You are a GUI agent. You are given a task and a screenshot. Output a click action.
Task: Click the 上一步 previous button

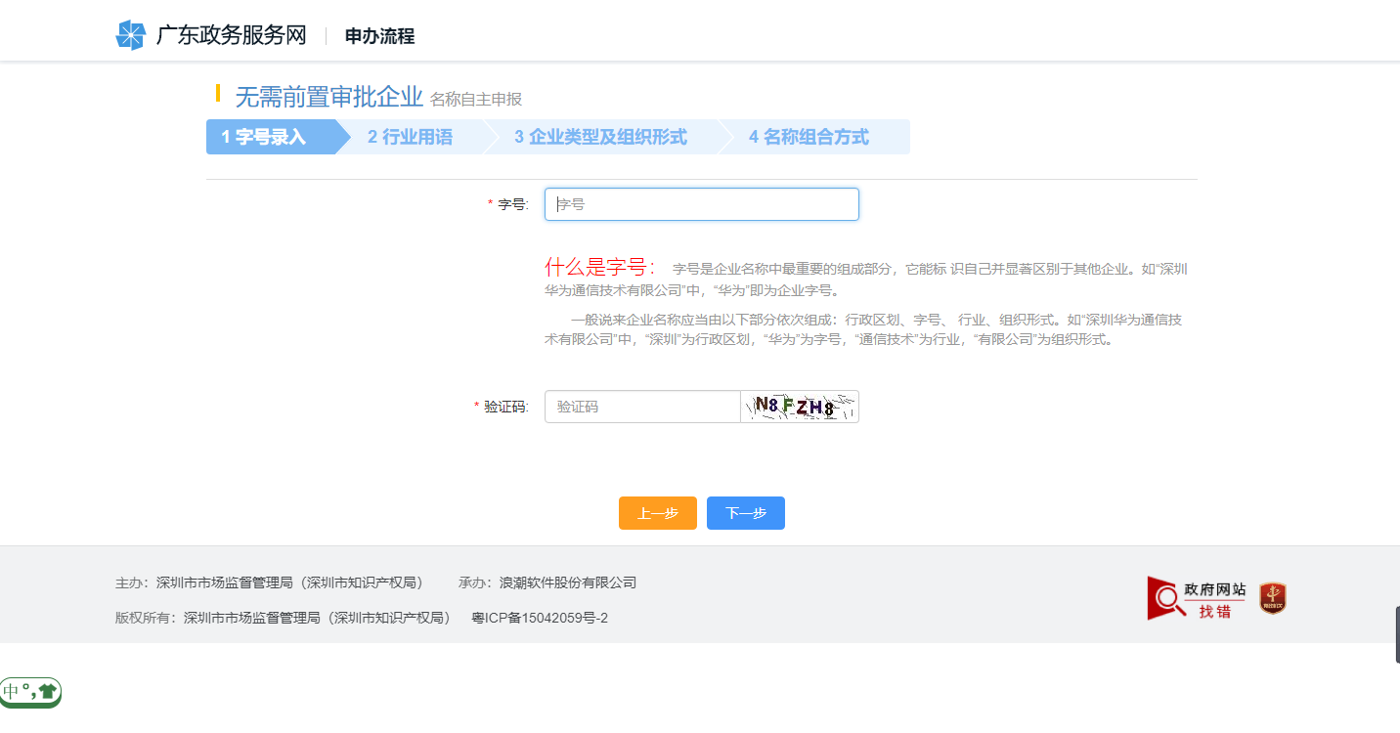pyautogui.click(x=657, y=512)
